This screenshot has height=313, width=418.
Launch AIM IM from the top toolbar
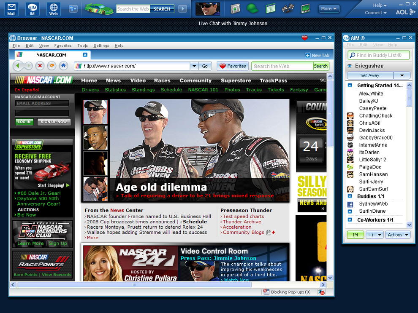(x=33, y=9)
